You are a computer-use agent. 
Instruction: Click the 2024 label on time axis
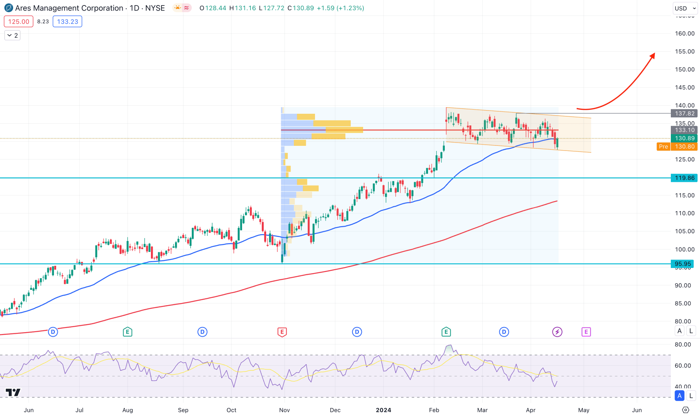pyautogui.click(x=384, y=410)
